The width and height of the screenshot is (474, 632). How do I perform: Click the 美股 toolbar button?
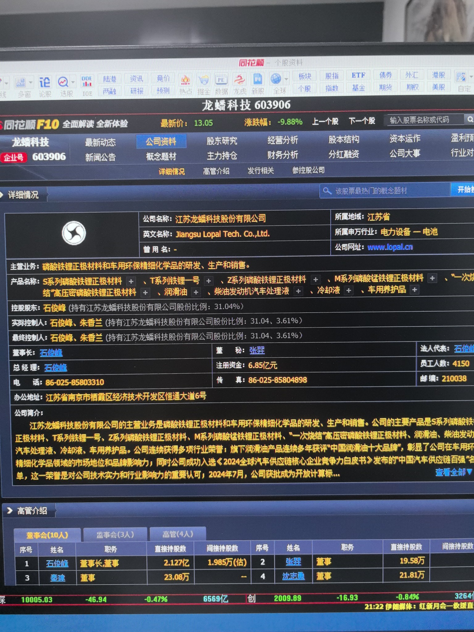point(439,87)
